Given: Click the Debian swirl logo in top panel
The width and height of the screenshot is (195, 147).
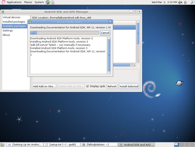Looking at the screenshot, I should pos(3,2).
